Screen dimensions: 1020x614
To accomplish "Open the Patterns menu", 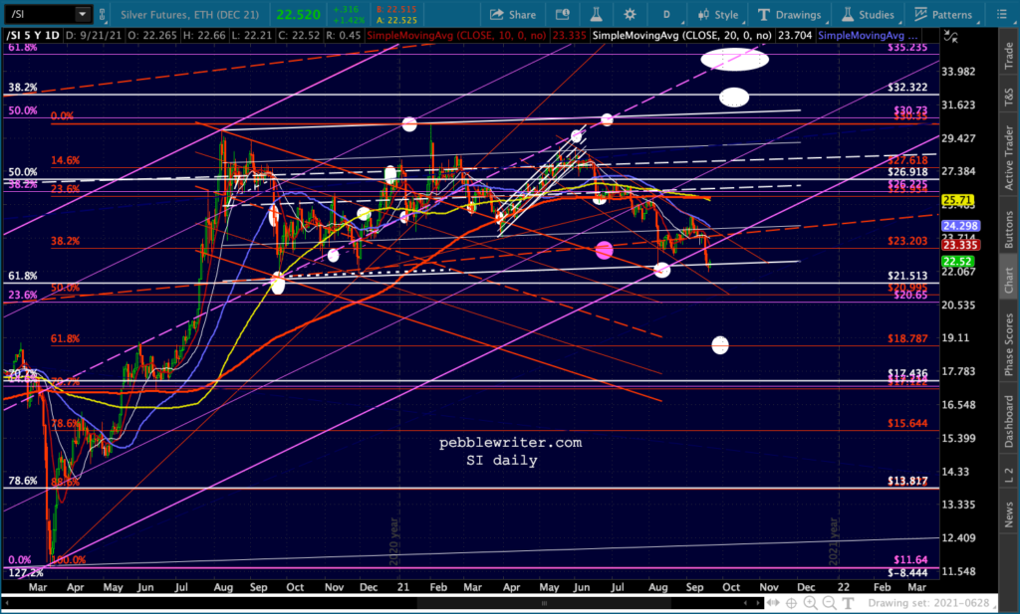I will point(943,14).
